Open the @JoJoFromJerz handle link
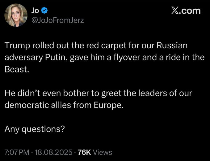The width and height of the screenshot is (210, 161). [x=57, y=20]
